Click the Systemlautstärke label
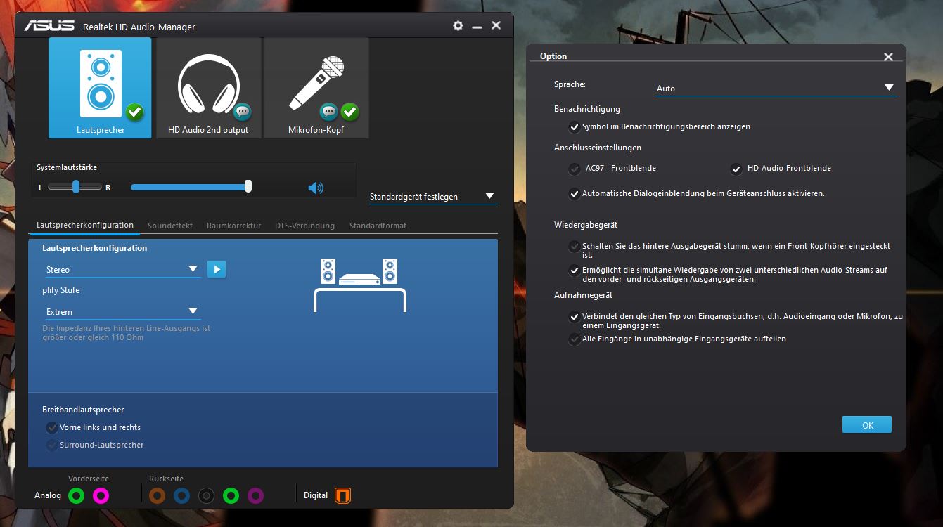This screenshot has height=527, width=943. (67, 168)
